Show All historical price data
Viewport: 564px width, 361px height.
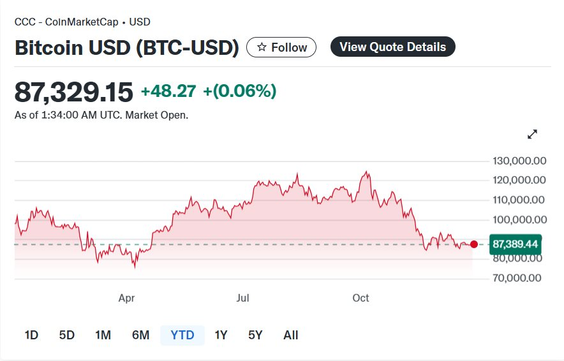[x=291, y=335]
